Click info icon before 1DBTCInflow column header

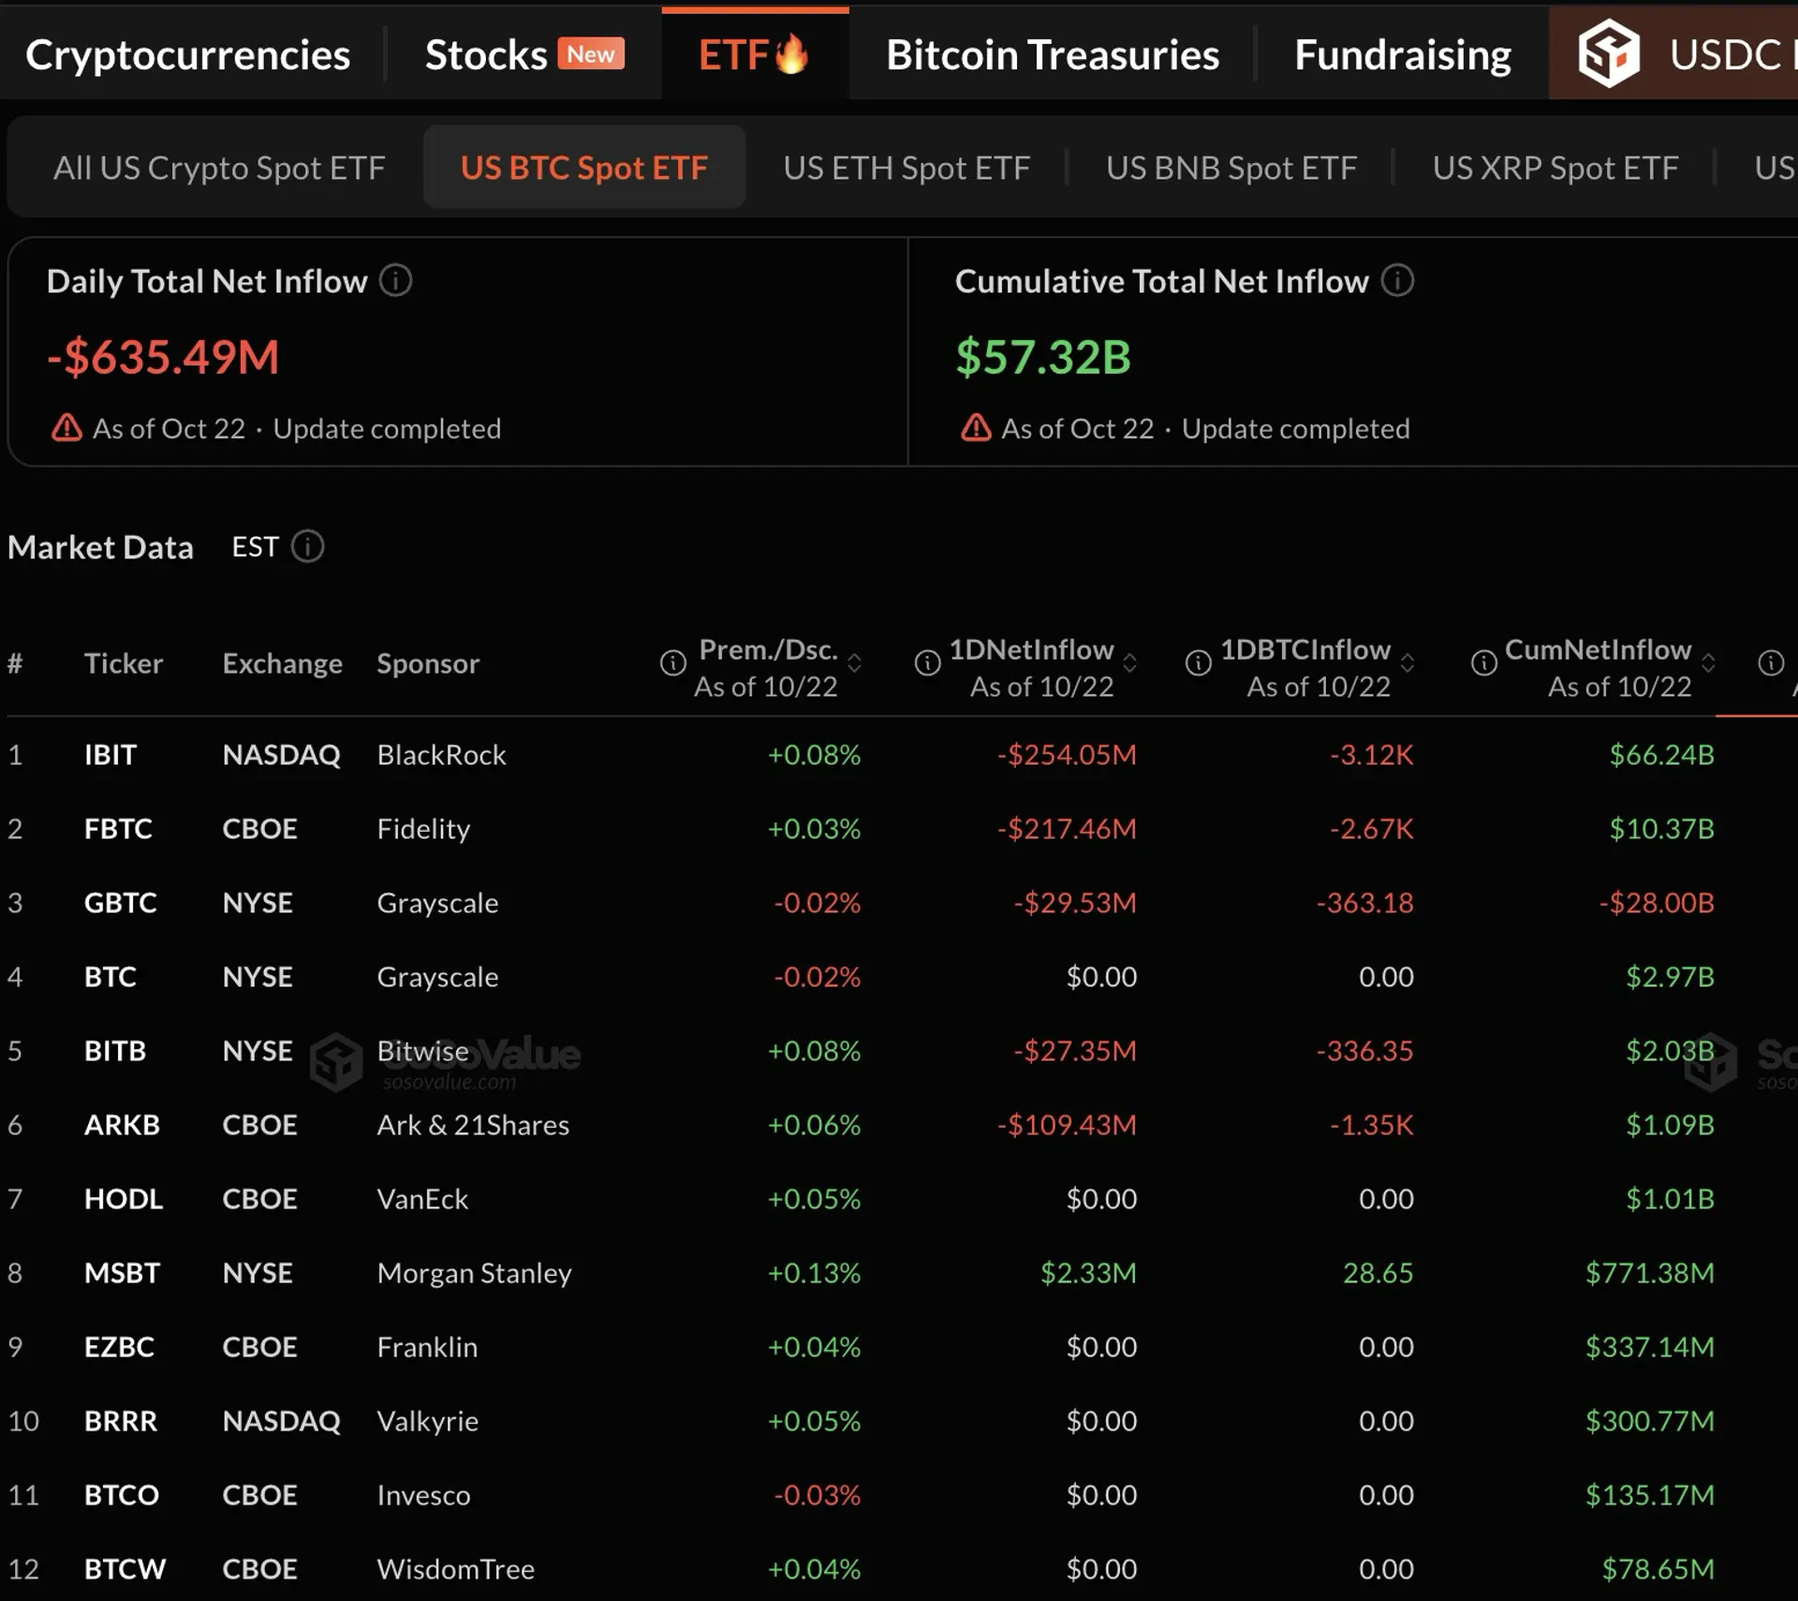click(1198, 663)
